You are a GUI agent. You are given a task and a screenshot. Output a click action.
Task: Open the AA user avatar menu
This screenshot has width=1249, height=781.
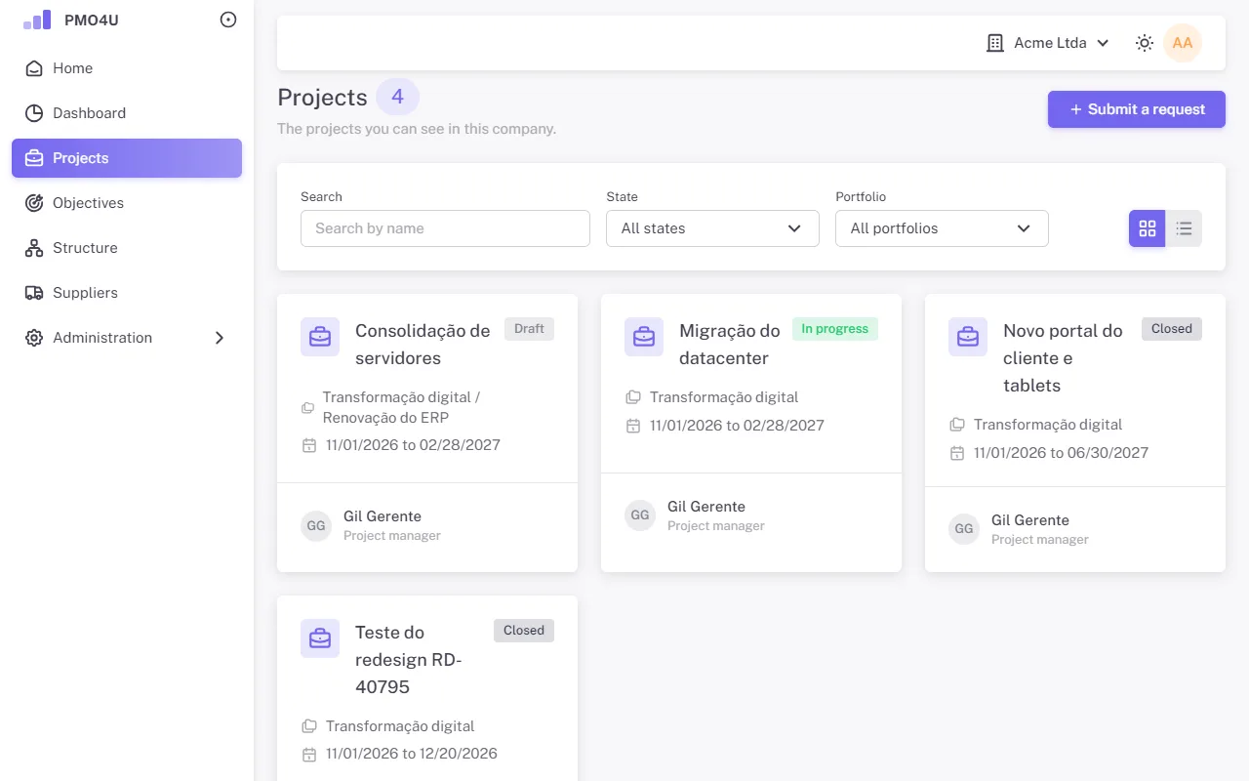1183,43
